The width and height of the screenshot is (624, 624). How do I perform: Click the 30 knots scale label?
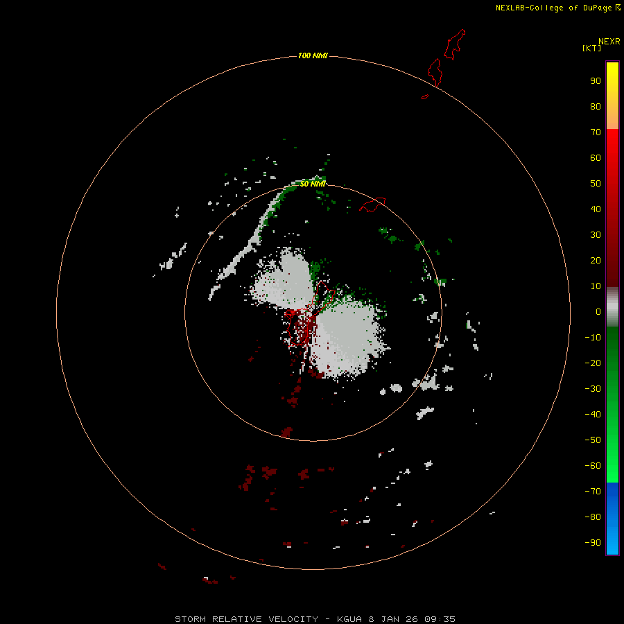pyautogui.click(x=596, y=235)
